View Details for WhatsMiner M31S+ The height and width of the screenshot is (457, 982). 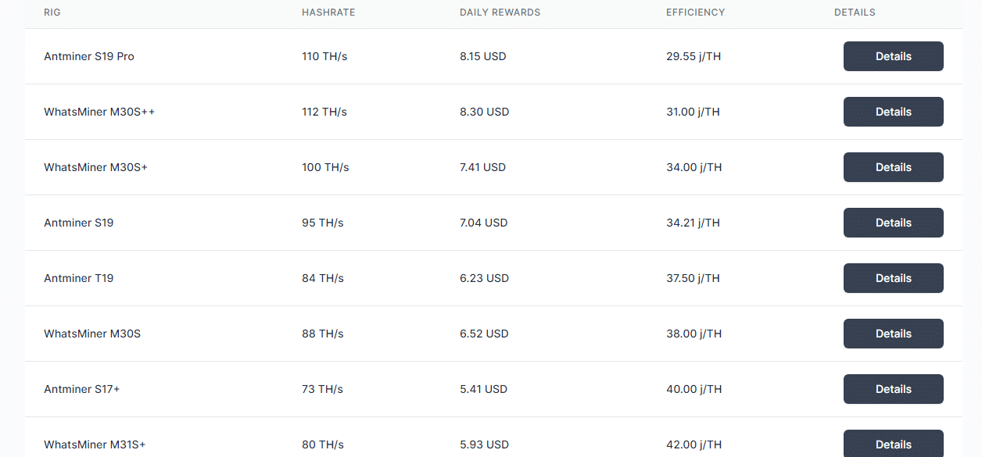[893, 444]
